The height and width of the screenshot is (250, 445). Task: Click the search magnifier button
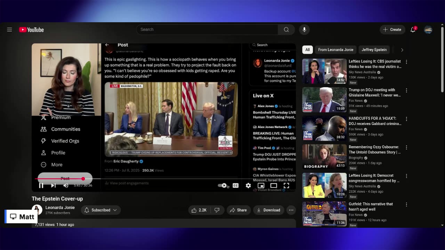point(286,30)
